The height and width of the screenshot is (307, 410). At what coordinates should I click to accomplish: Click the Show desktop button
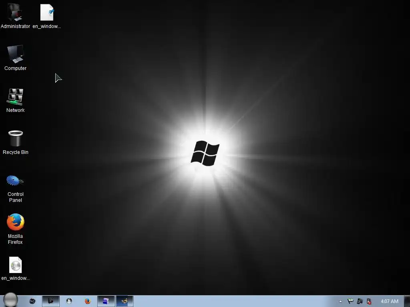[x=407, y=301]
